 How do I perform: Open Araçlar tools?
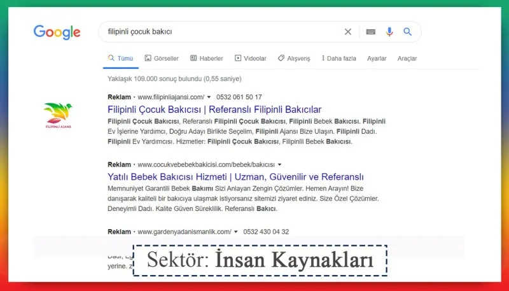click(407, 59)
